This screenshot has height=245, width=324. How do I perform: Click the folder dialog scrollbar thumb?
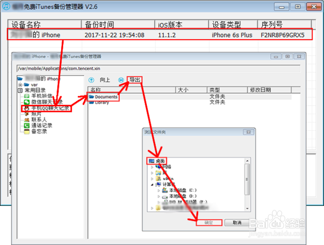[x=247, y=179]
